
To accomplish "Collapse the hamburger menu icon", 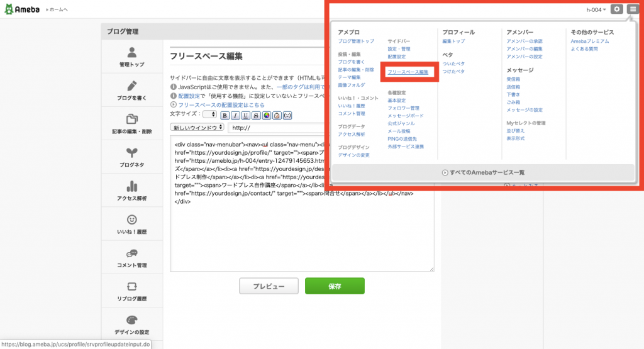I will coord(632,9).
